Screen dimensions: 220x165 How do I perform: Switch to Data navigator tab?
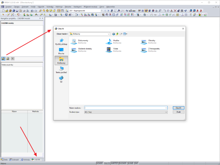point(4,160)
